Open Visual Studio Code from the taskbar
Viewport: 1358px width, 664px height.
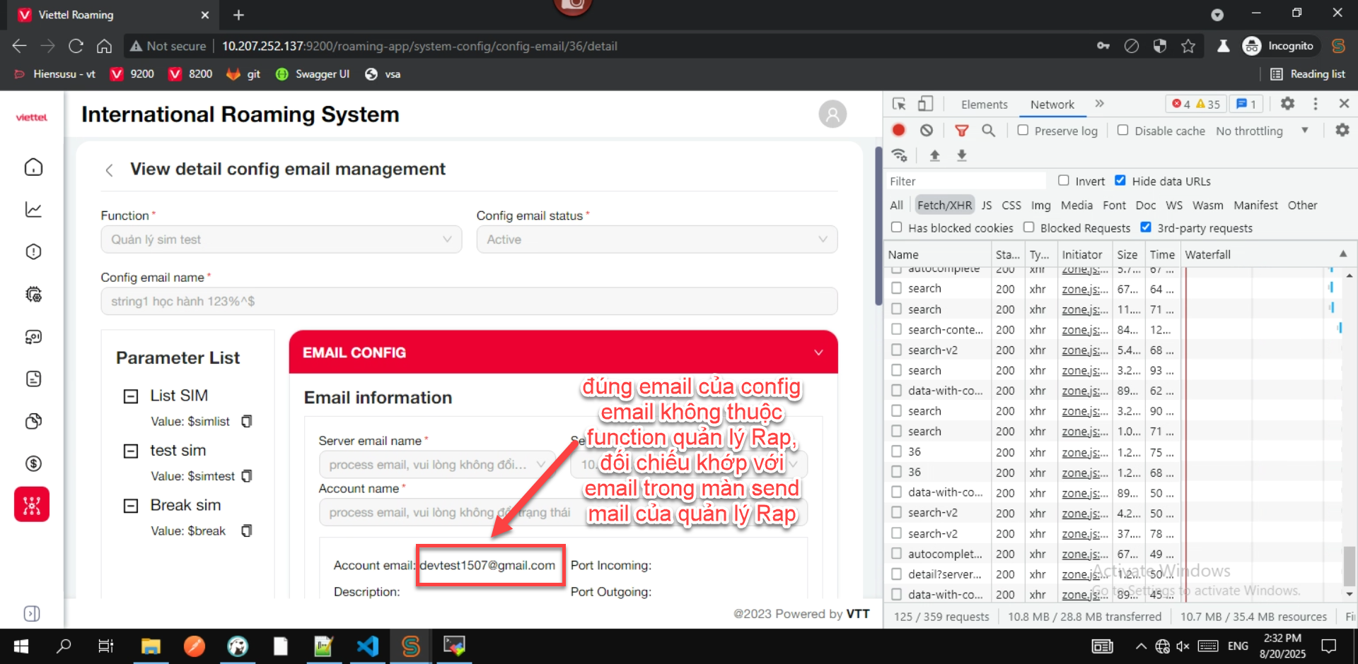pyautogui.click(x=367, y=646)
